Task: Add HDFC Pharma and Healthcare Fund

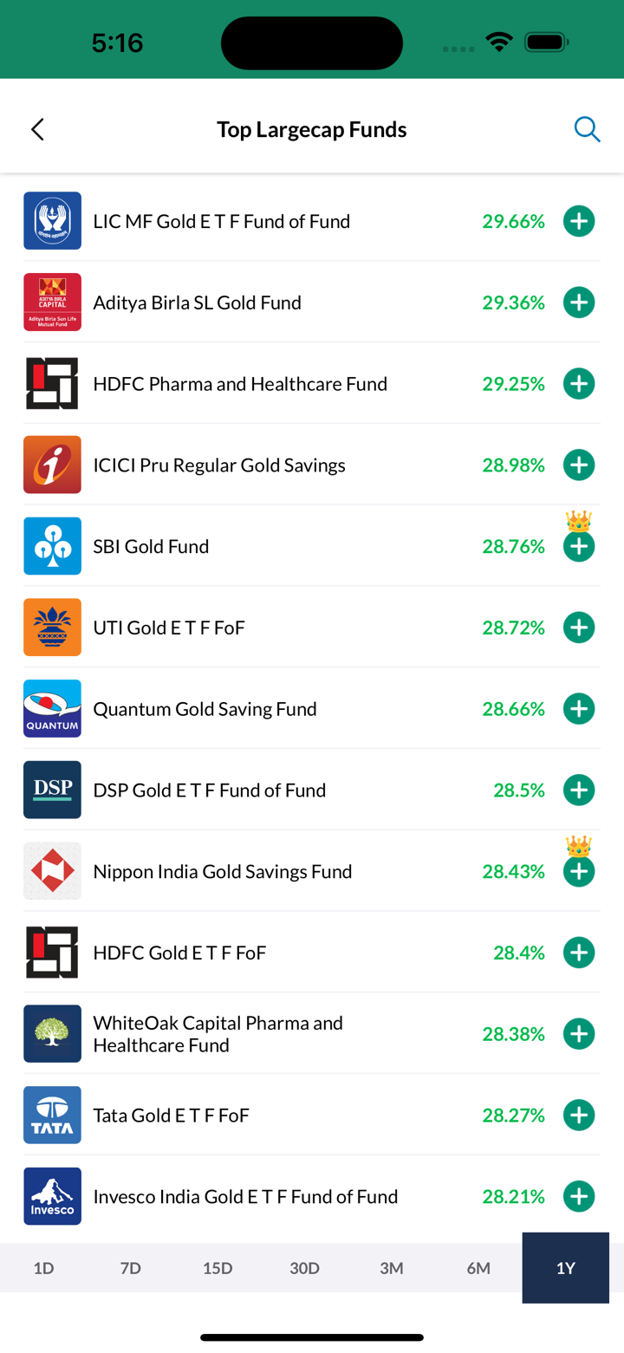Action: (x=579, y=384)
